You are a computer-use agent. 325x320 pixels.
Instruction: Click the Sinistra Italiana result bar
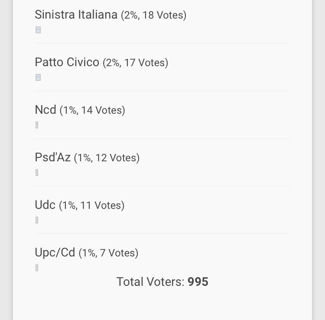pos(38,30)
